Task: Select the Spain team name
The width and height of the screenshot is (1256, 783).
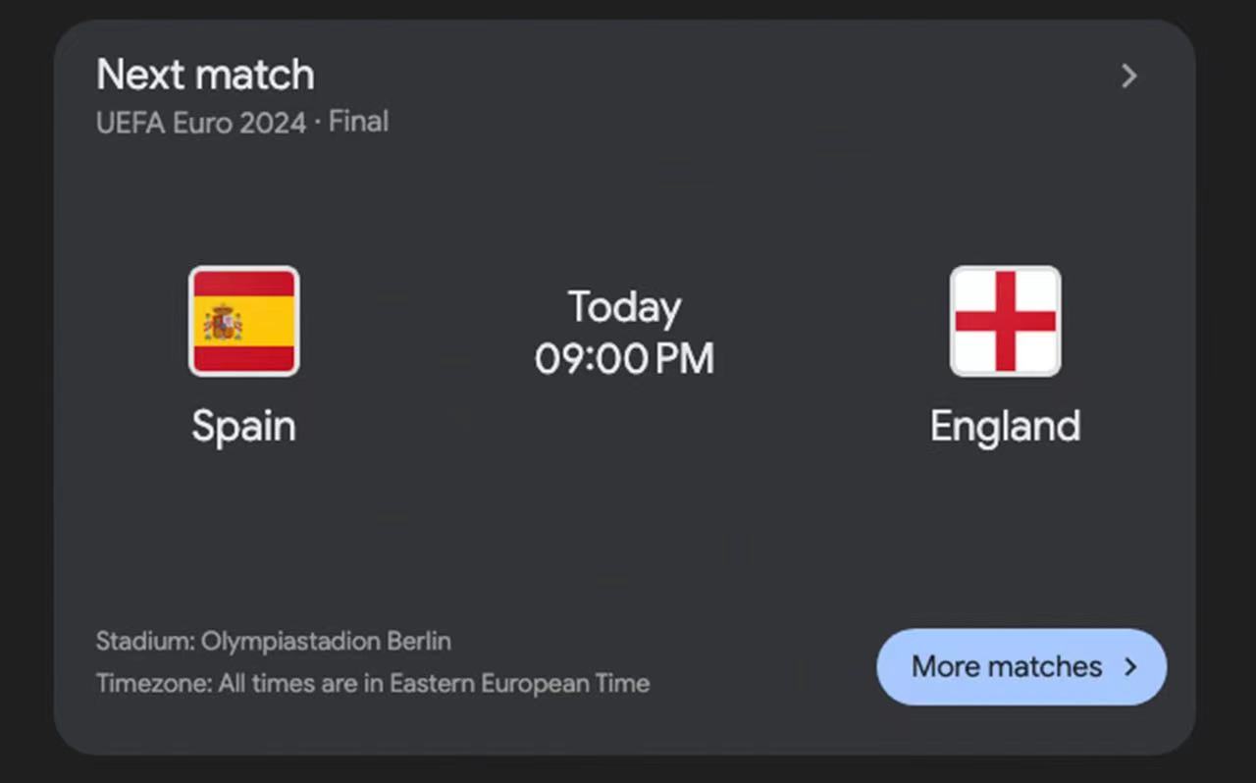Action: [243, 427]
